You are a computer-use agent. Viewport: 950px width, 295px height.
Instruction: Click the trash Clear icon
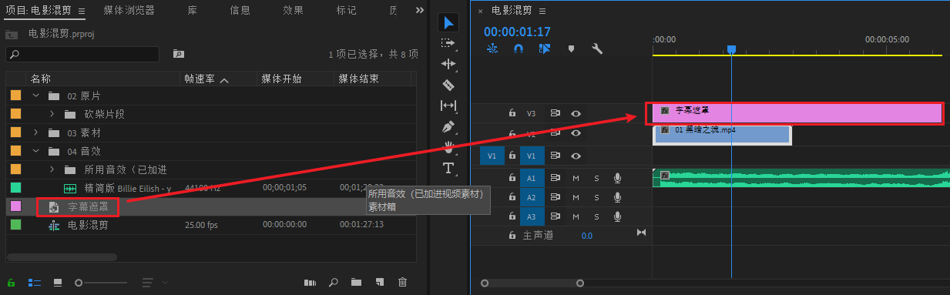[402, 283]
